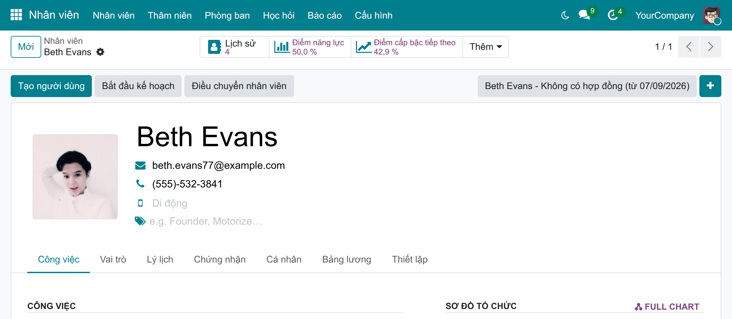Switch to Thiết lập tab
The image size is (732, 319).
tap(410, 260)
